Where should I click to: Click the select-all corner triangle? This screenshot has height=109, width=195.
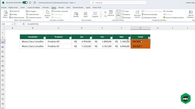click(3, 28)
